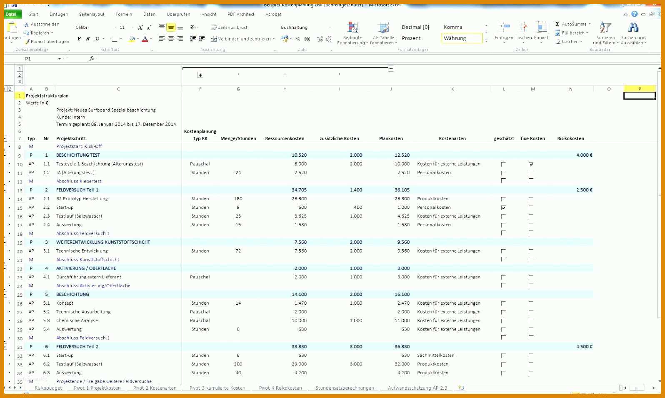Open Verbinden und zentrieren dropdown arrow
The height and width of the screenshot is (398, 665).
point(274,39)
